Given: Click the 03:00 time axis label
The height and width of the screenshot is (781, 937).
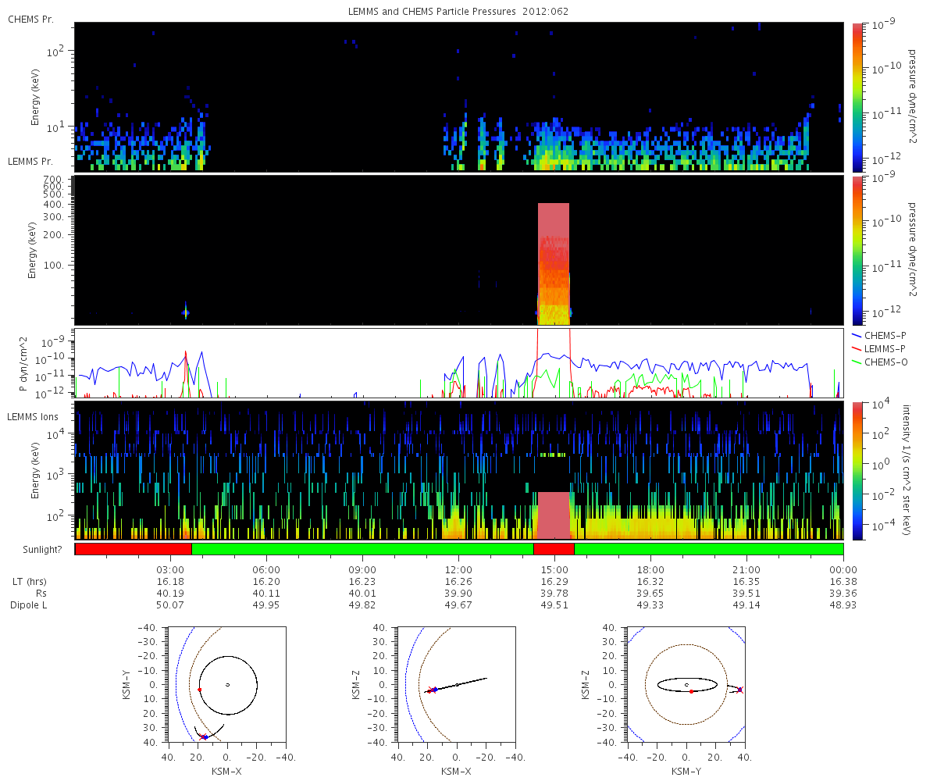Looking at the screenshot, I should (x=170, y=569).
